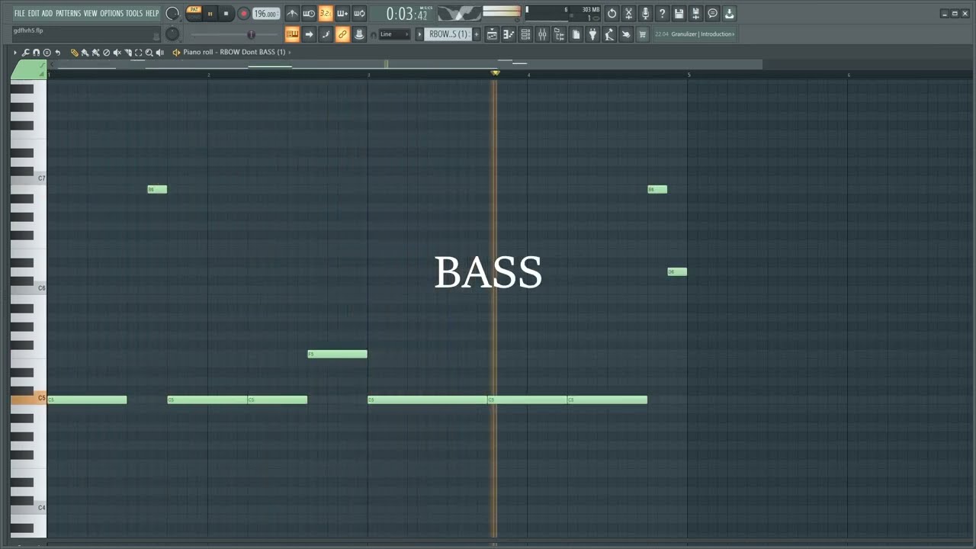Open the OPTIONS menu
Image resolution: width=976 pixels, height=549 pixels.
pos(111,14)
